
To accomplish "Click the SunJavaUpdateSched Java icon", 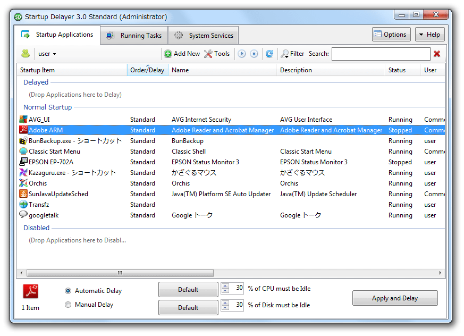I will pyautogui.click(x=23, y=194).
